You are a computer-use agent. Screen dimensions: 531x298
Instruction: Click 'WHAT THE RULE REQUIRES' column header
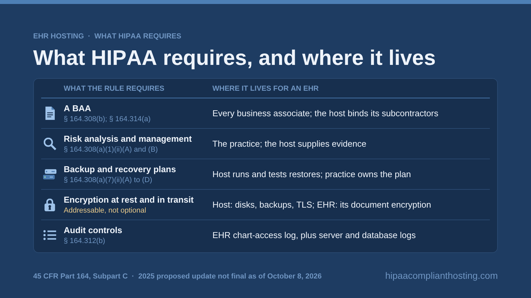tap(114, 88)
